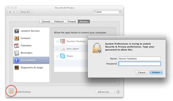Click the Unlock button
This screenshot has width=173, height=101.
point(156,72)
